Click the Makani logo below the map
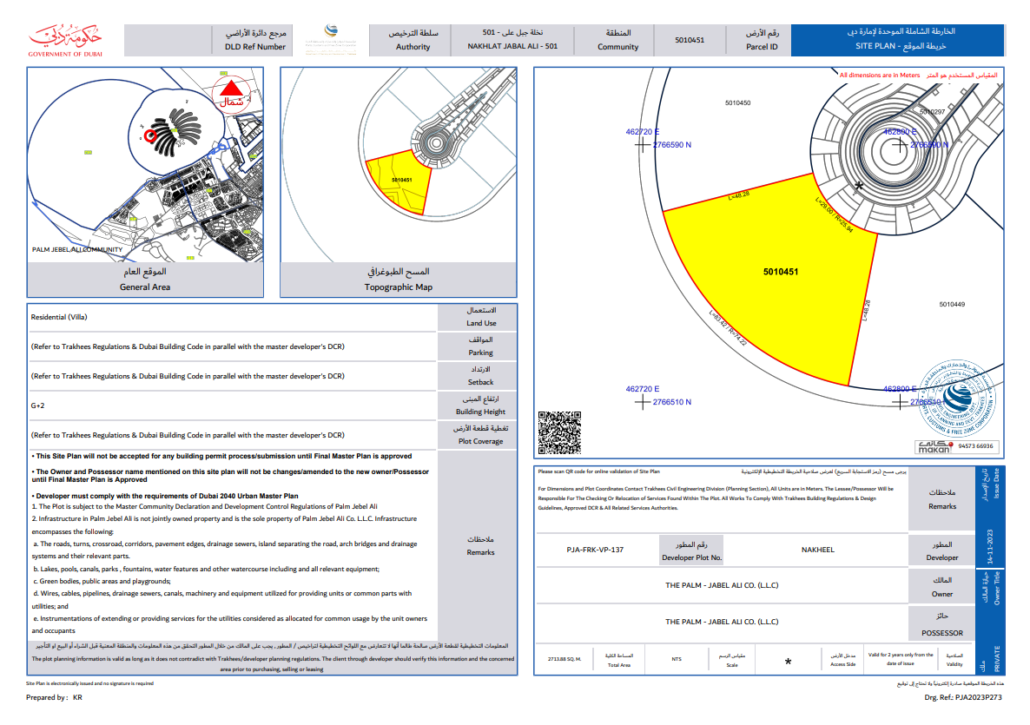The image size is (1030, 725). point(933,446)
